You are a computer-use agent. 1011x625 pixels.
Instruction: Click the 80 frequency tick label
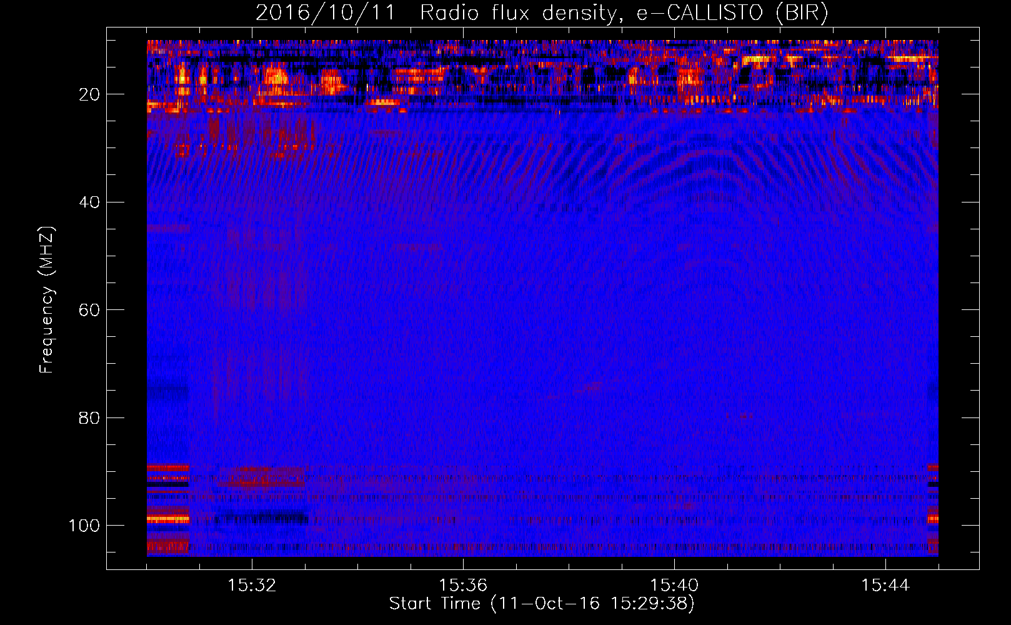pyautogui.click(x=89, y=417)
